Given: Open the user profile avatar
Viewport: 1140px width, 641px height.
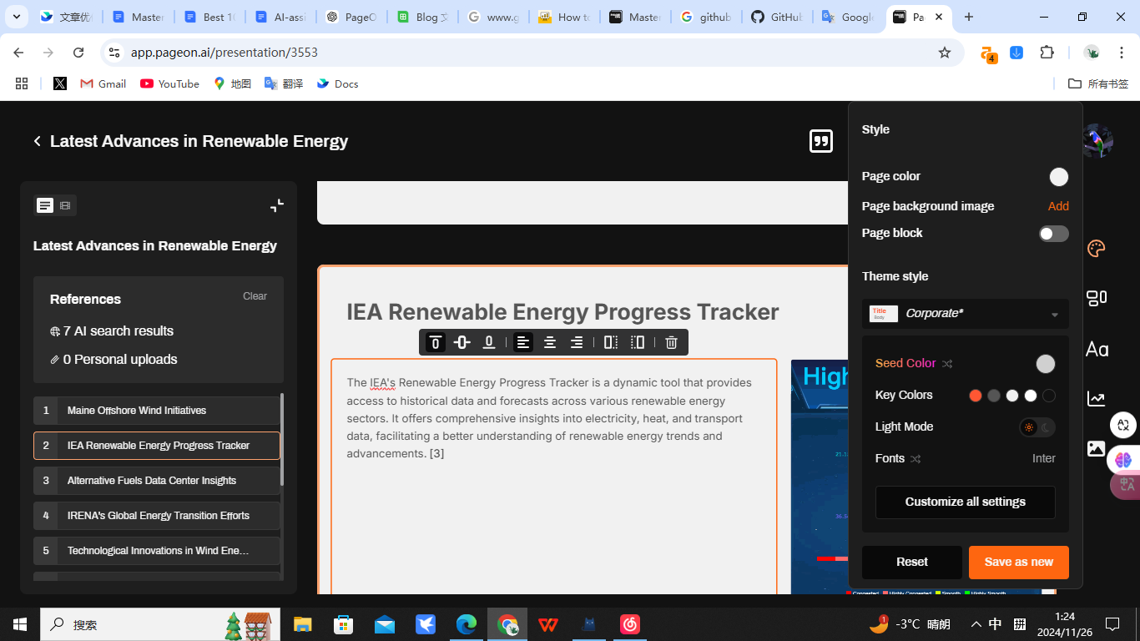Looking at the screenshot, I should click(1097, 141).
